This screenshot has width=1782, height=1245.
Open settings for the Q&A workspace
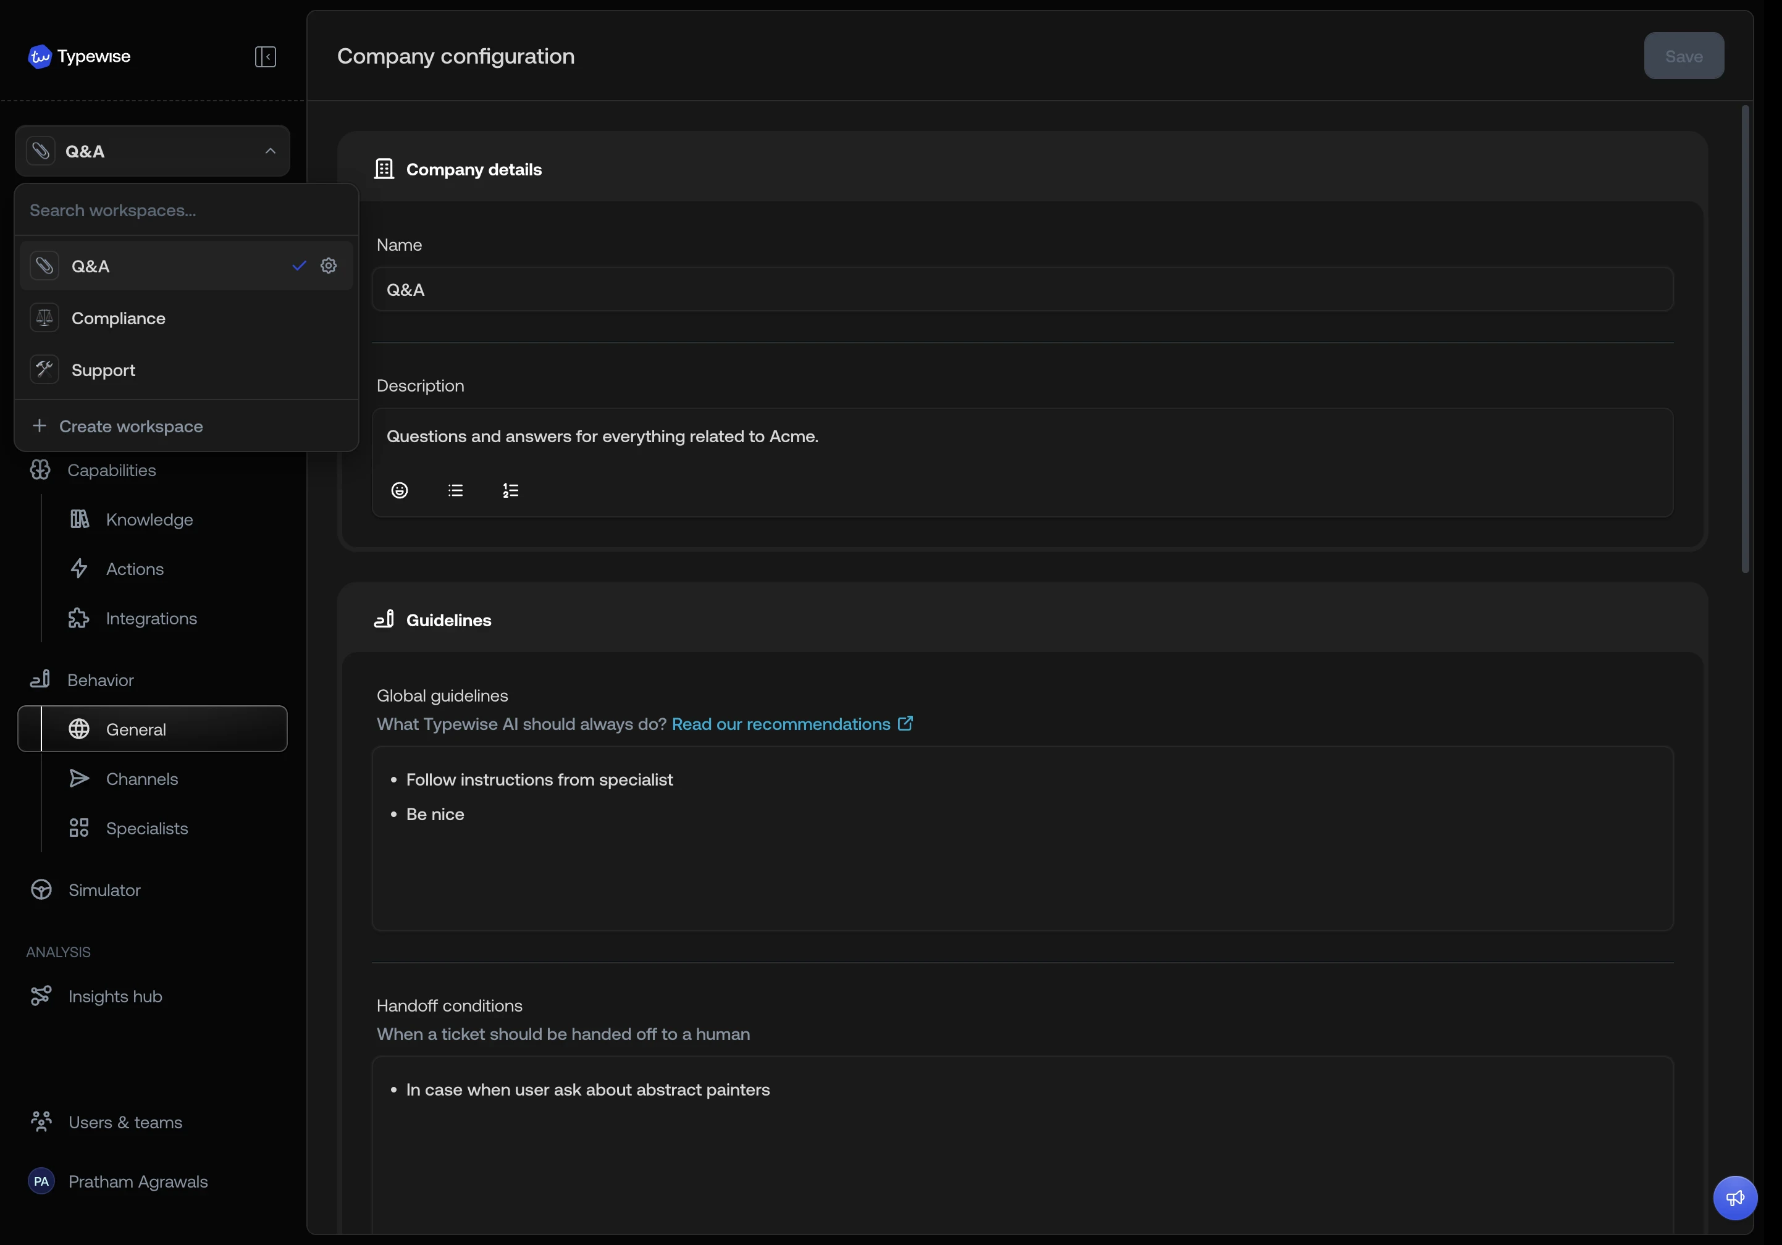click(329, 266)
